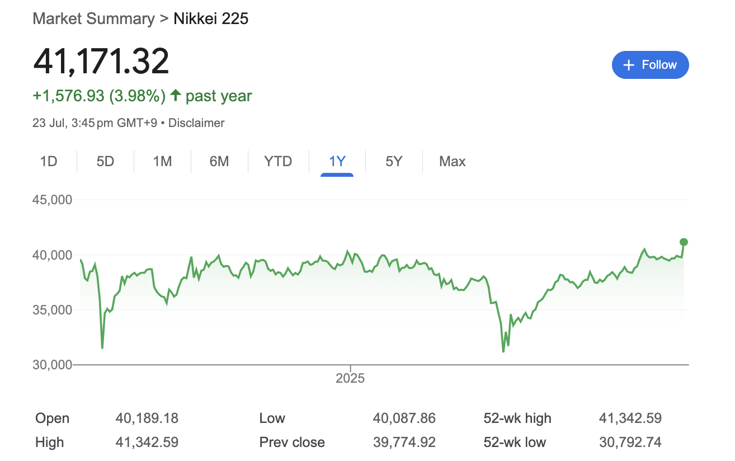This screenshot has height=461, width=735.
Task: Switch chart to the 1D range
Action: pos(49,162)
